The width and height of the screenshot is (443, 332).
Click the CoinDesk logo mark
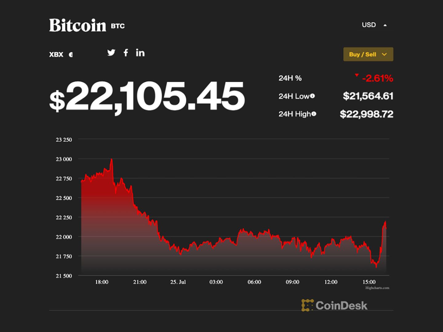click(x=307, y=305)
